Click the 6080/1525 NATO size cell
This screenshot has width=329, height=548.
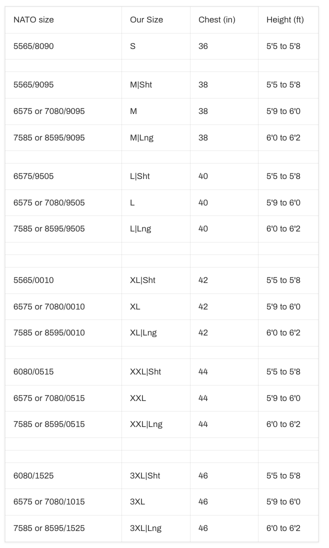click(33, 476)
